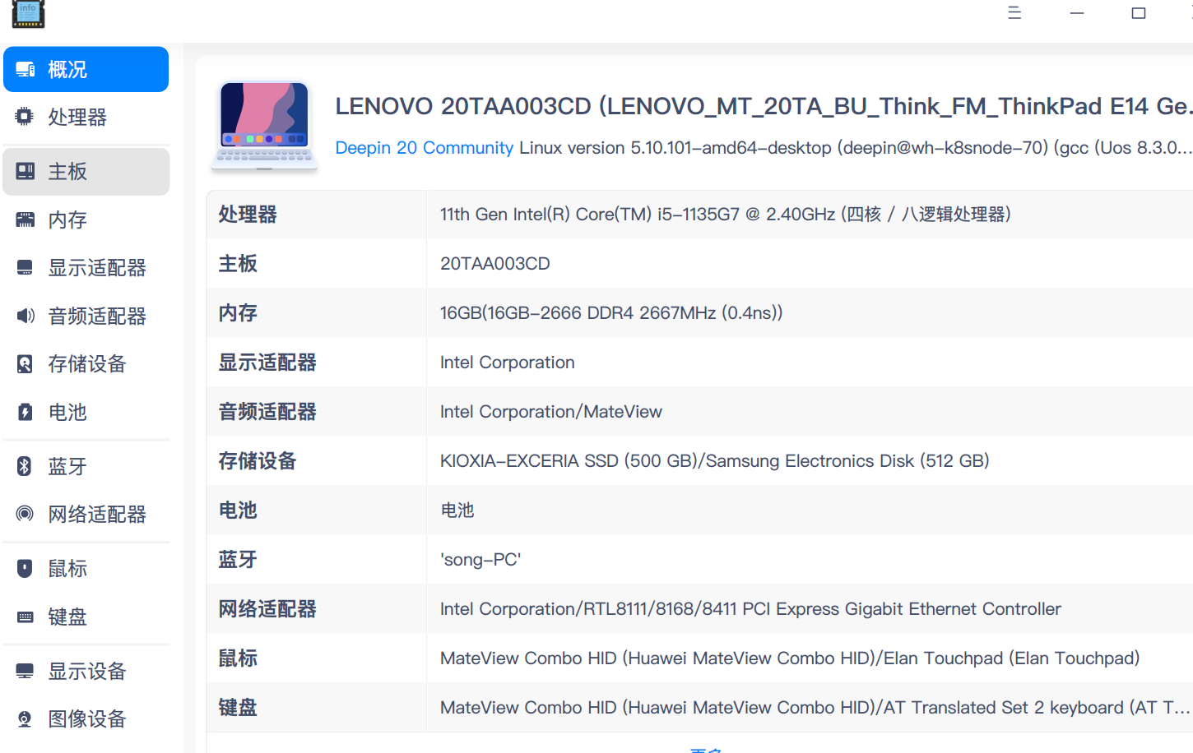Screen dimensions: 1193x753
Task: Click the 网络适配器 row label in table
Action: point(267,609)
